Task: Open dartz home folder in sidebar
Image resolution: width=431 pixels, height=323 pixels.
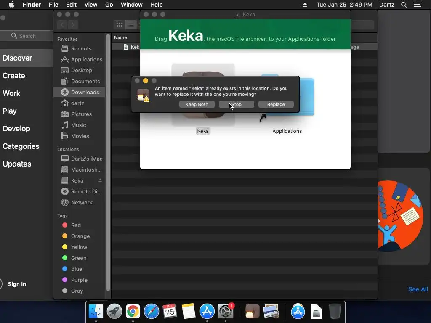Action: (x=72, y=103)
